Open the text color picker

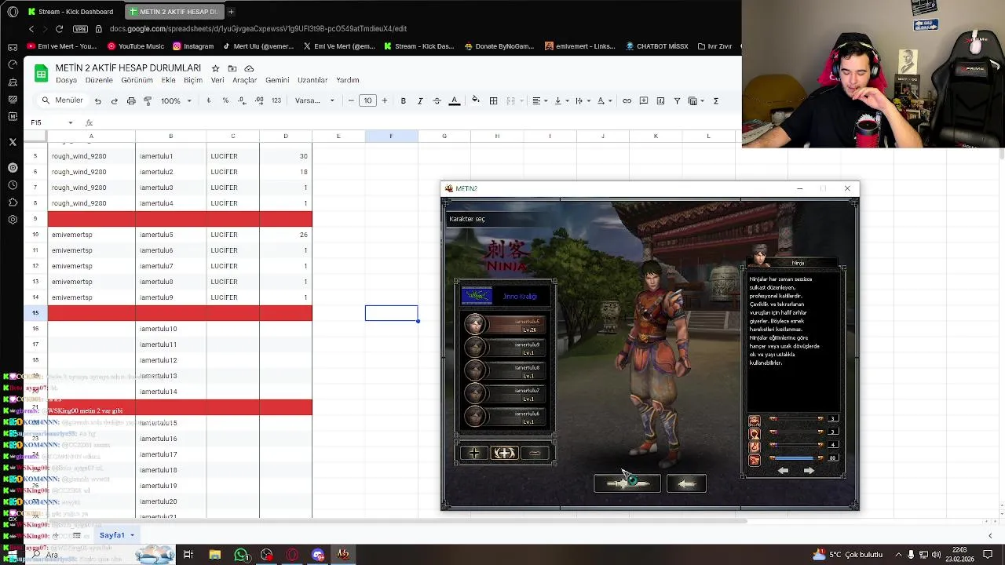tap(454, 100)
